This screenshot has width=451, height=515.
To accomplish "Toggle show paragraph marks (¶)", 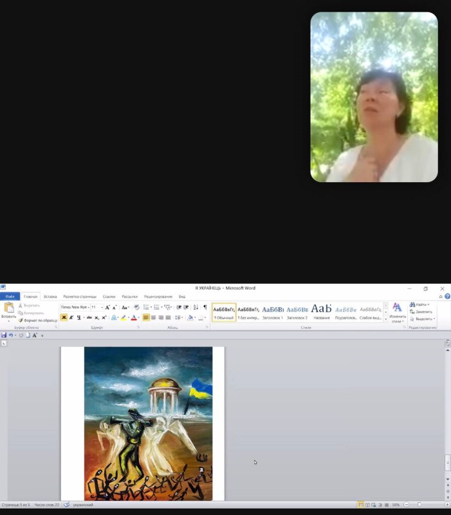I will click(205, 308).
